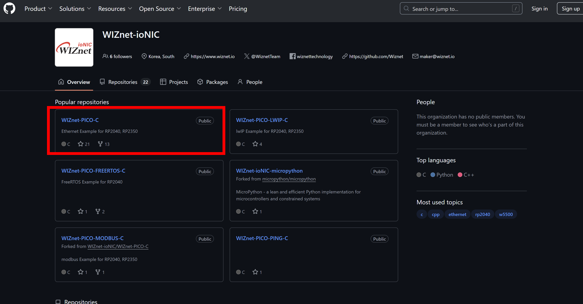Viewport: 583px width, 304px height.
Task: Open the WIZnet-PICO-LWIP-C repository
Action: [262, 120]
